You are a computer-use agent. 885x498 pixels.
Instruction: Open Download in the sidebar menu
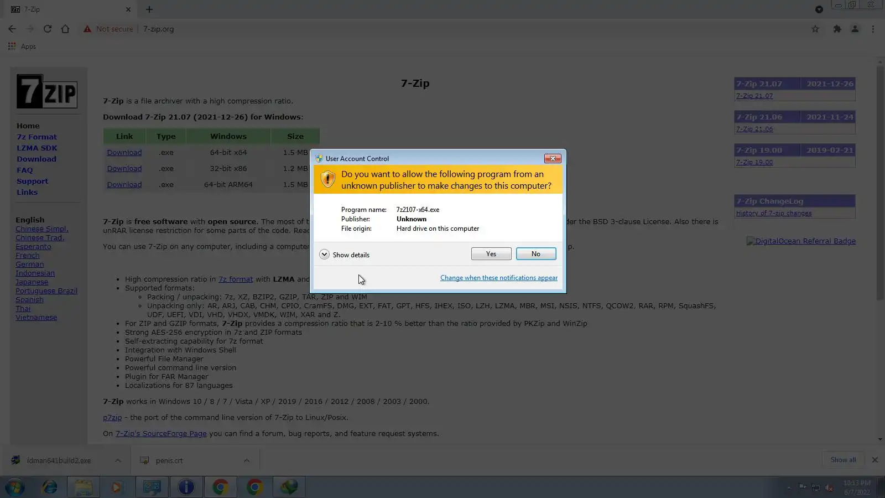(x=37, y=159)
